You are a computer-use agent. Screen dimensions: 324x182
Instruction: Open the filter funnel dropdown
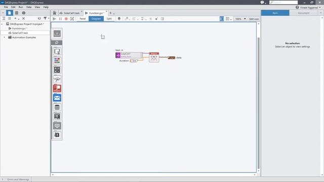[x=46, y=18]
